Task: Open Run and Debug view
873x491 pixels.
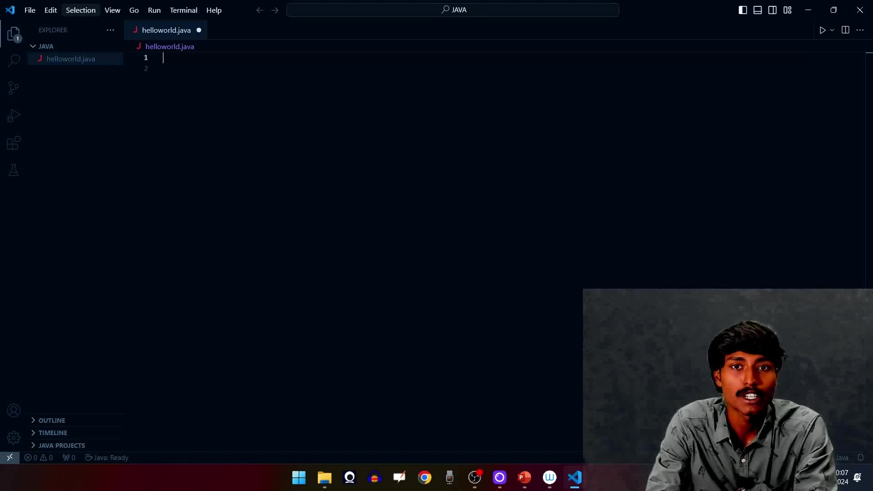Action: pos(14,115)
